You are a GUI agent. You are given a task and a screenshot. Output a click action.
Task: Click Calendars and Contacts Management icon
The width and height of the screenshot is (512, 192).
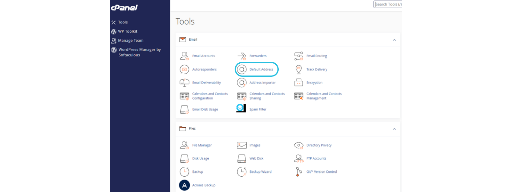pos(299,96)
